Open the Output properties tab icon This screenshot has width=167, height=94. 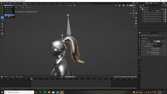(x=139, y=41)
